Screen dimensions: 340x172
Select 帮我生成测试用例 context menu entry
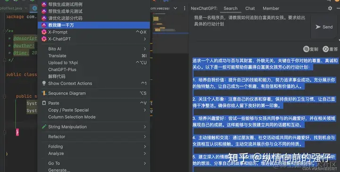click(93, 4)
